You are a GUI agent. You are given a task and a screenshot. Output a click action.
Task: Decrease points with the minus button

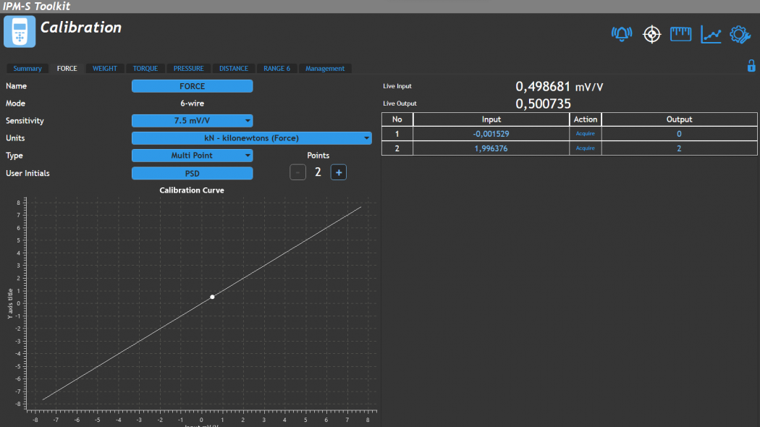pos(297,172)
